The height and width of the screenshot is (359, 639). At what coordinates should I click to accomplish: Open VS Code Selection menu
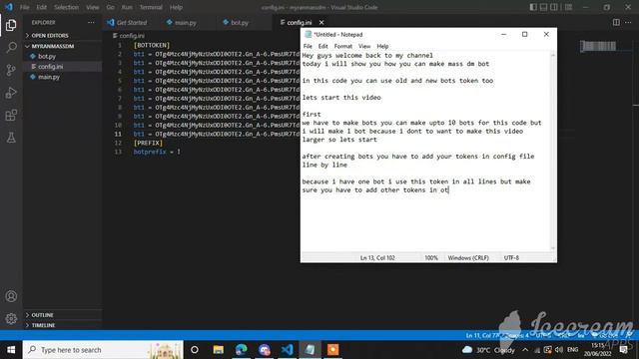point(66,7)
